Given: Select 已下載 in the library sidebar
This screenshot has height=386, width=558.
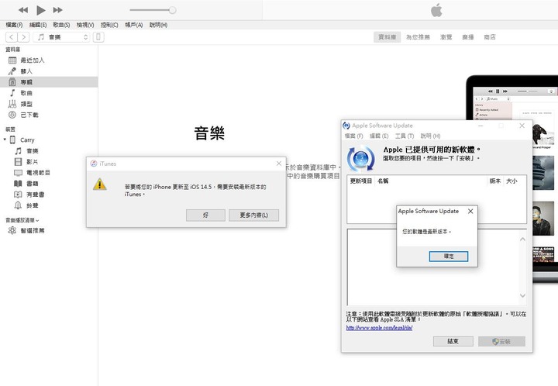Looking at the screenshot, I should 49,115.
